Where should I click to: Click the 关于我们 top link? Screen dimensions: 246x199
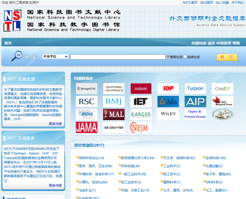click(x=238, y=3)
